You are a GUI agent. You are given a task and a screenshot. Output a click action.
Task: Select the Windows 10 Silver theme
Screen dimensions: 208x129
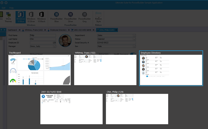(x=31, y=17)
